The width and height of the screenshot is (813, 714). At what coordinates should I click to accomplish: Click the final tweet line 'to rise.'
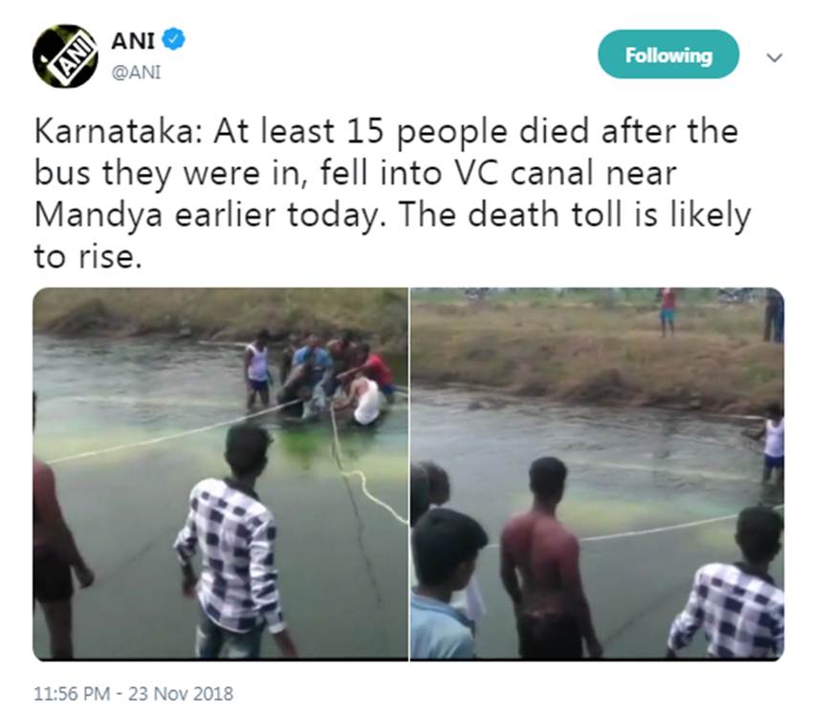[87, 257]
